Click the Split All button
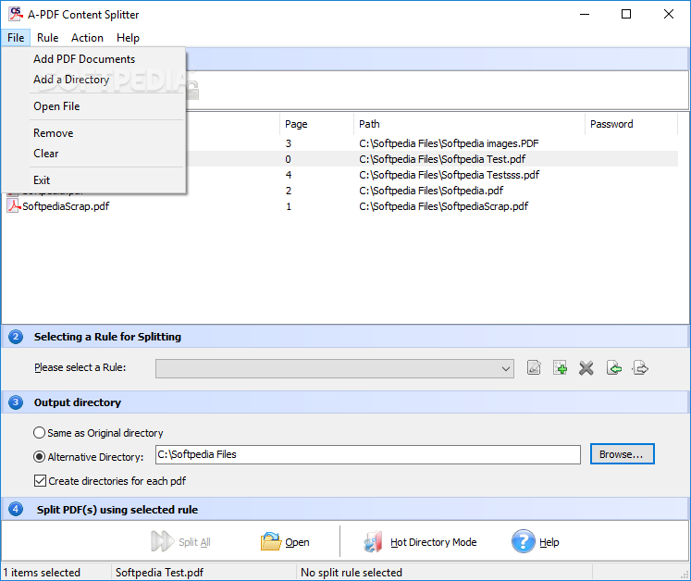The image size is (691, 581). tap(180, 541)
